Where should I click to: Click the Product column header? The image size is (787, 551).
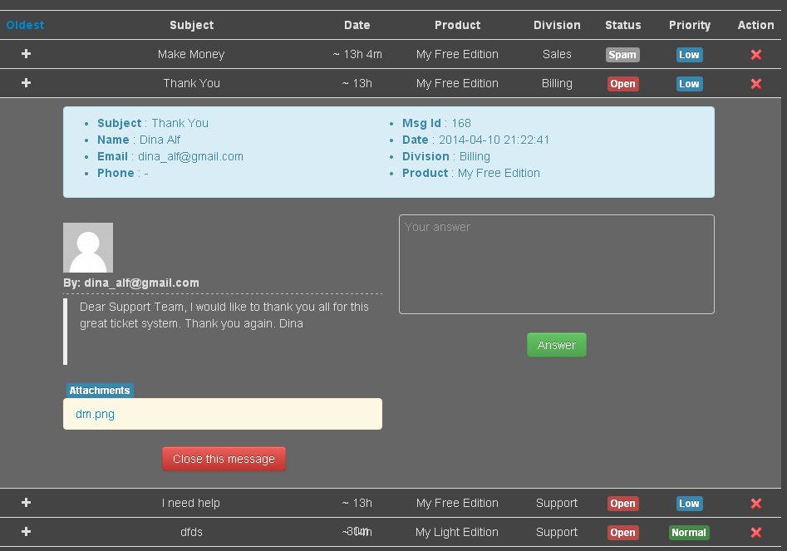pos(457,25)
